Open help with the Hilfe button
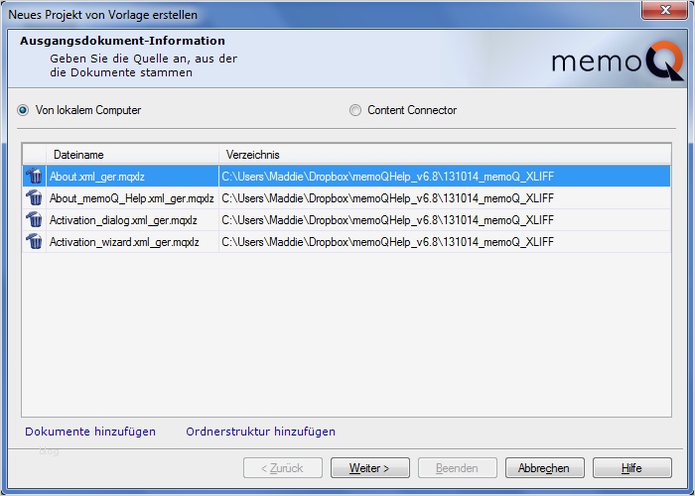 tap(632, 468)
